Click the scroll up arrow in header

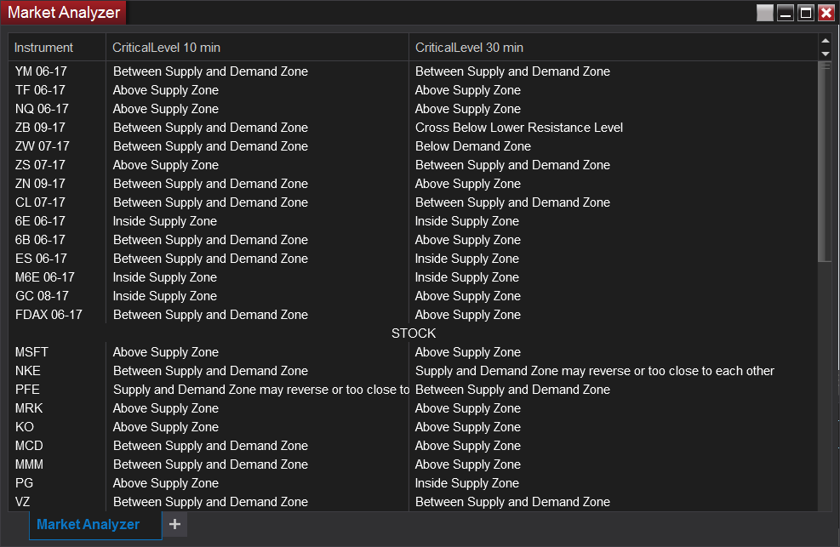(x=825, y=40)
